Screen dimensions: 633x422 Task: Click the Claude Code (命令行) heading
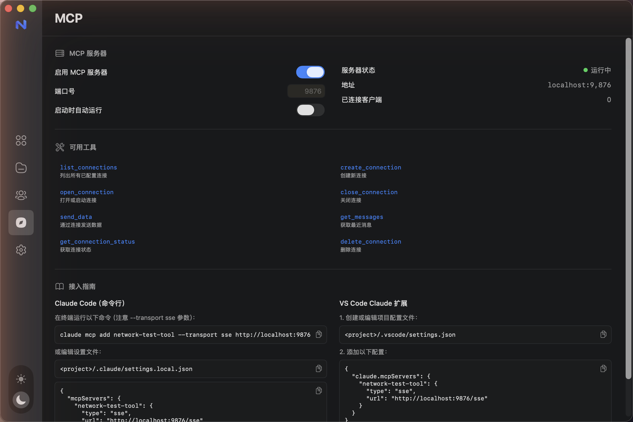[90, 303]
